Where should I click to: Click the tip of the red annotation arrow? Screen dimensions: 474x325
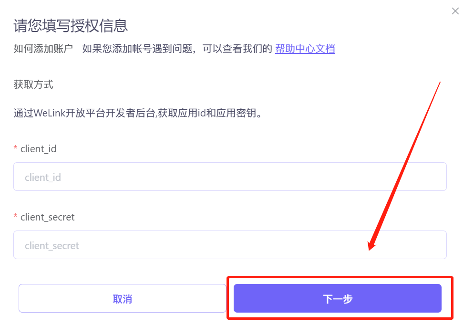(x=370, y=249)
